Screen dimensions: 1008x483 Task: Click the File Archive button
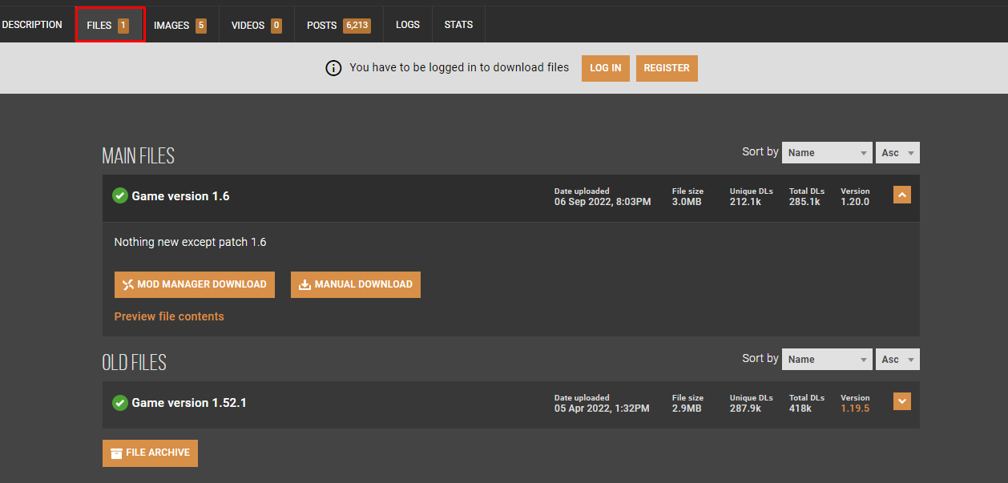pyautogui.click(x=150, y=453)
